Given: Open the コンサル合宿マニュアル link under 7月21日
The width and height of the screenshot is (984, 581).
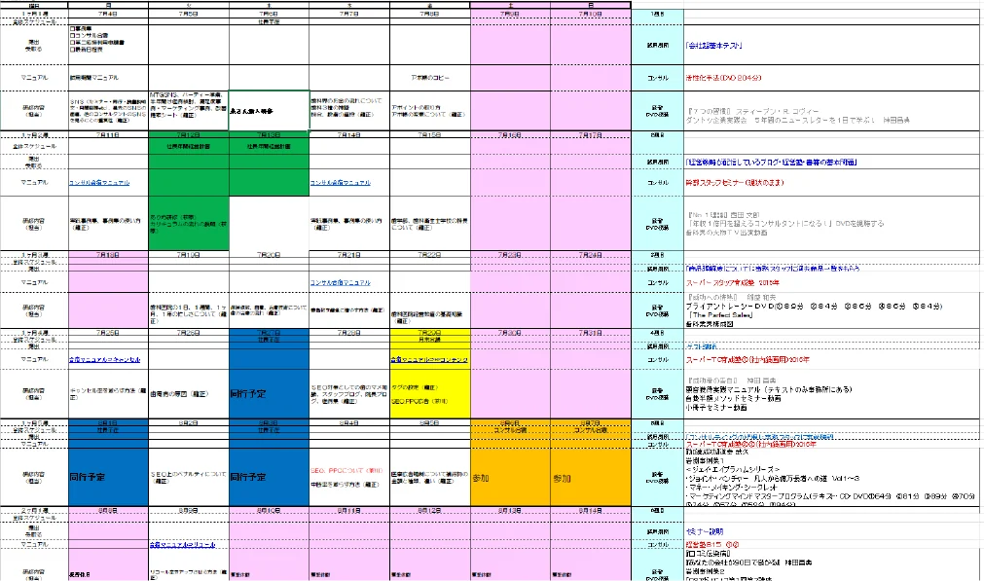Looking at the screenshot, I should pos(340,282).
